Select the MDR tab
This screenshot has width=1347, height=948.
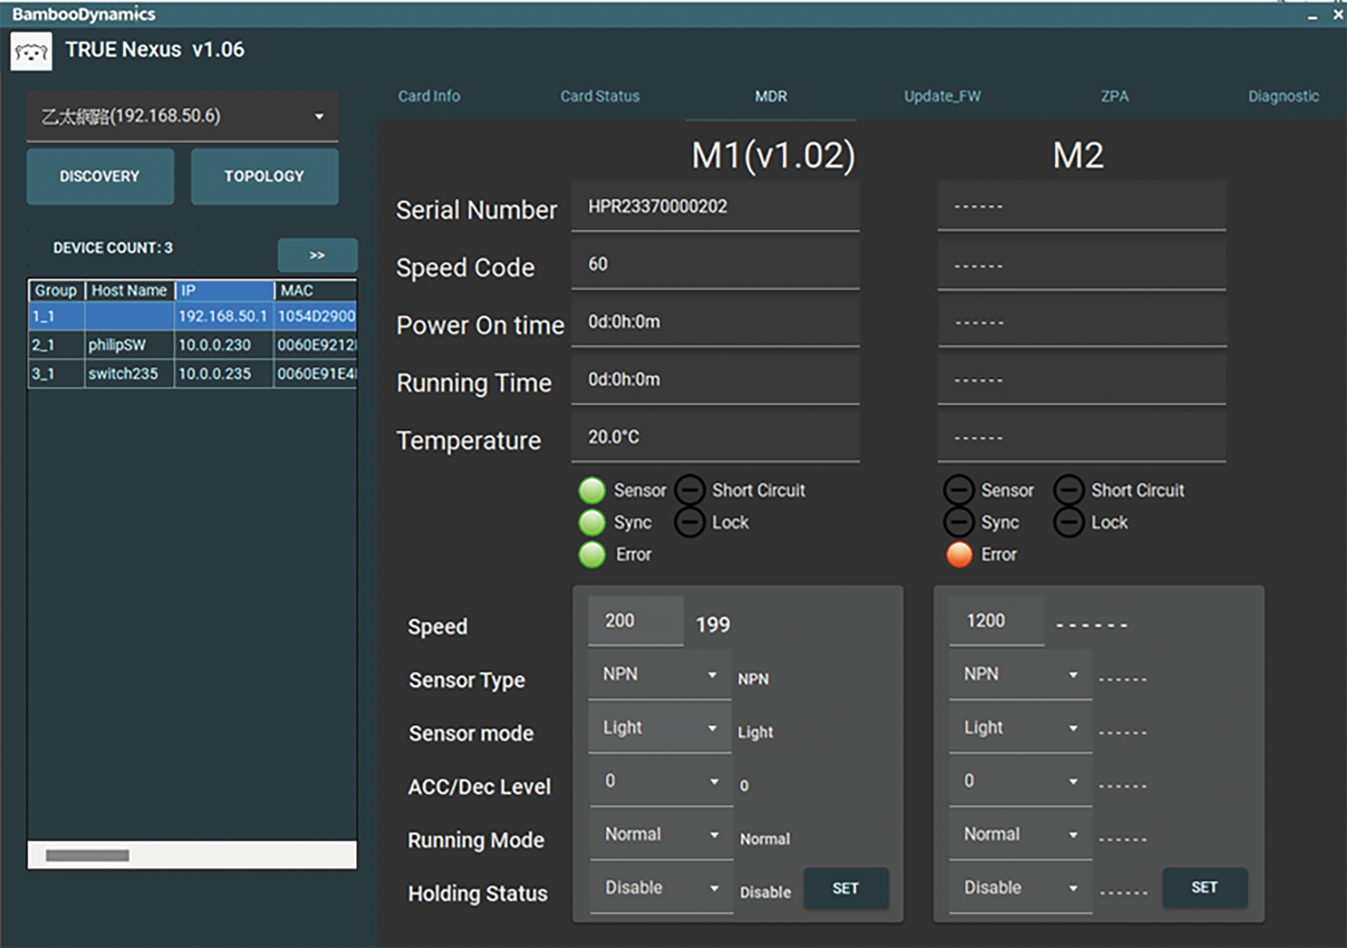[771, 96]
